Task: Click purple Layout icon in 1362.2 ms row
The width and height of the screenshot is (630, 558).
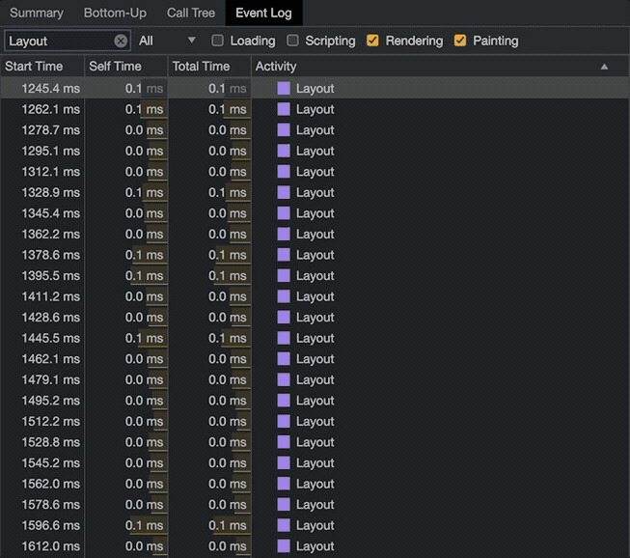Action: 284,234
